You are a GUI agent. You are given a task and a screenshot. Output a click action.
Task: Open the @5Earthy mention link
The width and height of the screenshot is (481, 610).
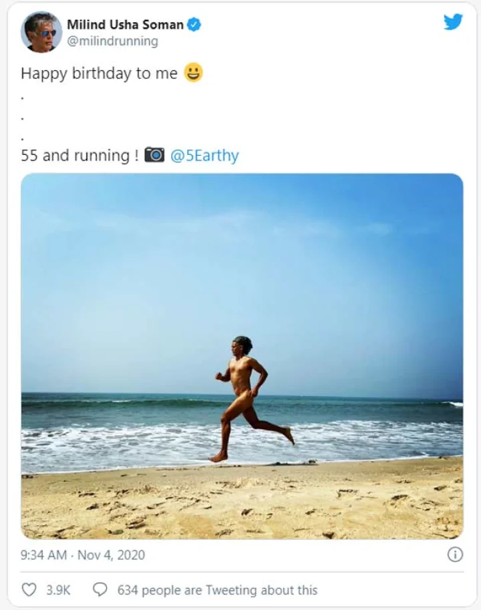tap(204, 155)
